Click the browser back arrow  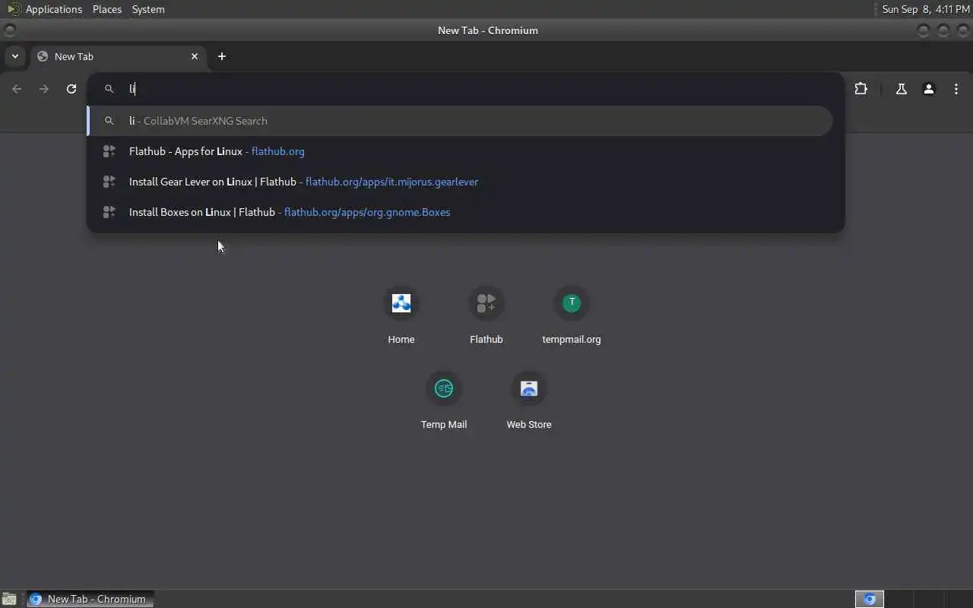click(17, 89)
